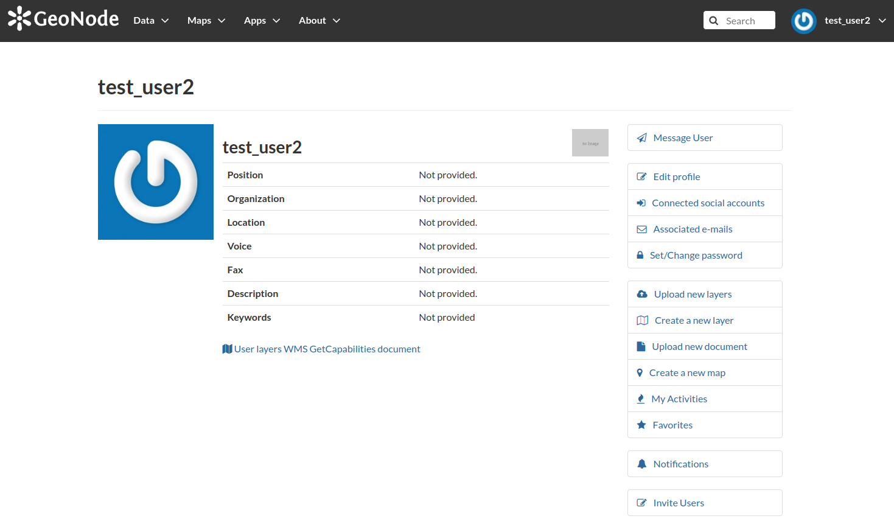Click the map icon beside Create a new layer
The width and height of the screenshot is (894, 524).
click(642, 321)
